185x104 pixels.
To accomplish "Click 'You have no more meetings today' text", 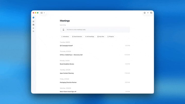I will tap(76, 30).
